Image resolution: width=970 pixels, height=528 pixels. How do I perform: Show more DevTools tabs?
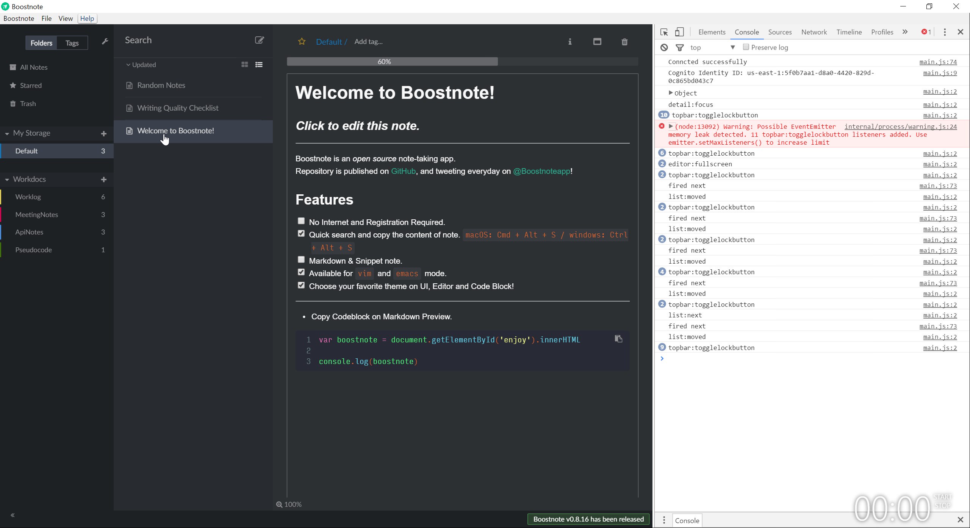pyautogui.click(x=905, y=32)
